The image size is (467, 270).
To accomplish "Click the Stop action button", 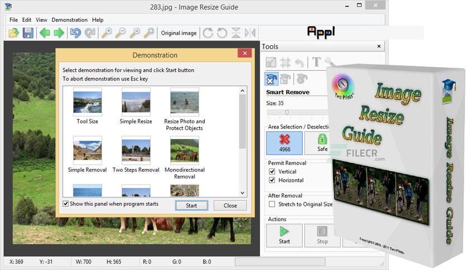I will tap(322, 235).
